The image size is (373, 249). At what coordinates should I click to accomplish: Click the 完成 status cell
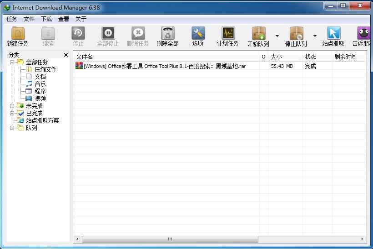point(310,66)
